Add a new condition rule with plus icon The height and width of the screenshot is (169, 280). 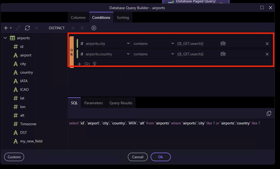click(x=79, y=64)
